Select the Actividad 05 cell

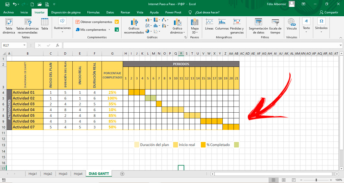[28, 115]
